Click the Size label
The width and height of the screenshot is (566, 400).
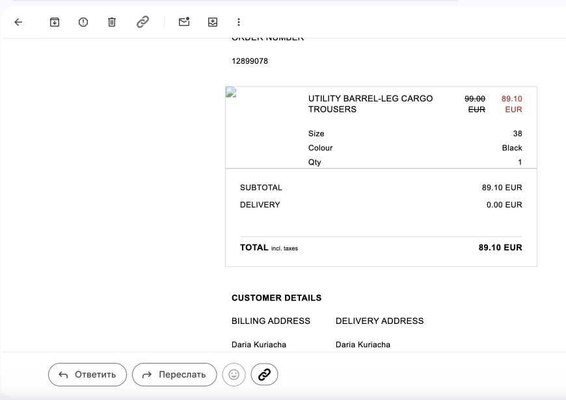316,133
